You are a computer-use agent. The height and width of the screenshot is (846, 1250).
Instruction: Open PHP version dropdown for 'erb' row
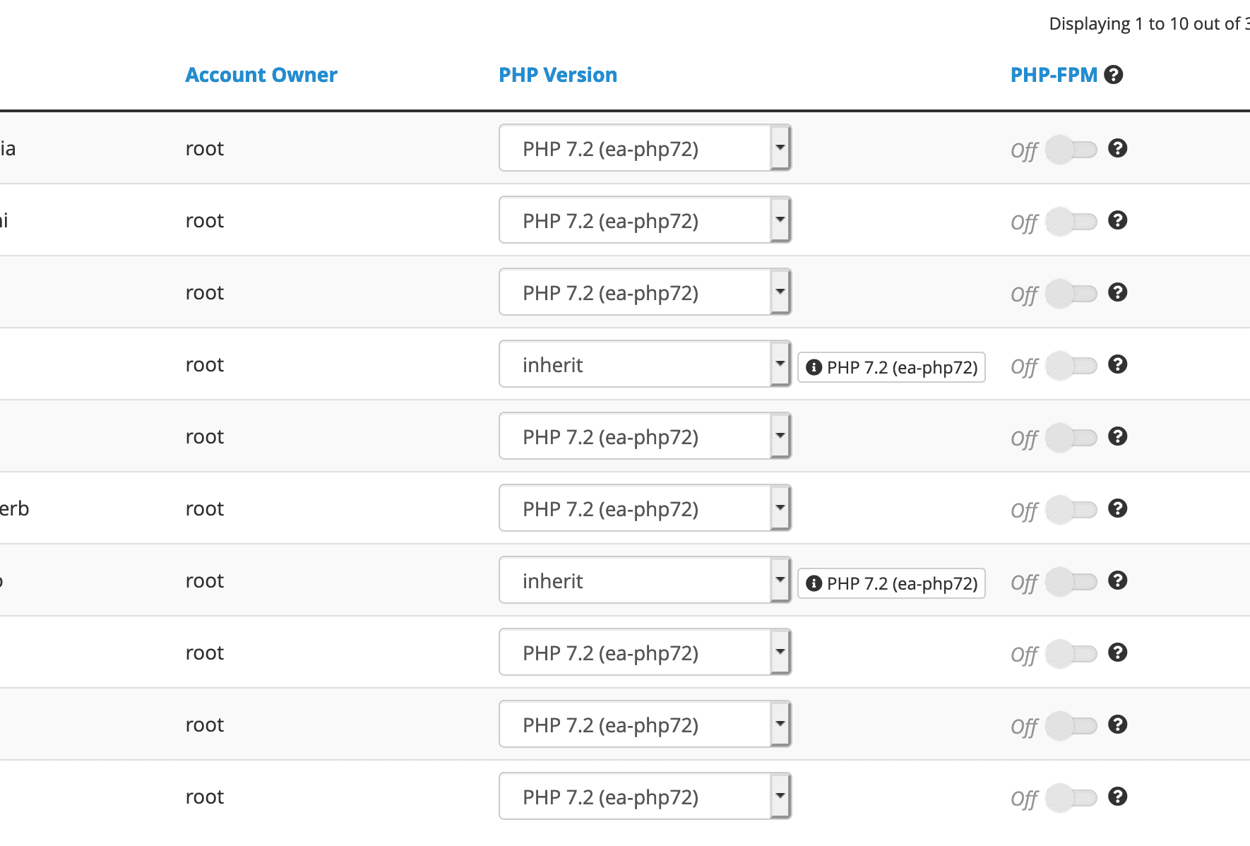click(x=645, y=508)
